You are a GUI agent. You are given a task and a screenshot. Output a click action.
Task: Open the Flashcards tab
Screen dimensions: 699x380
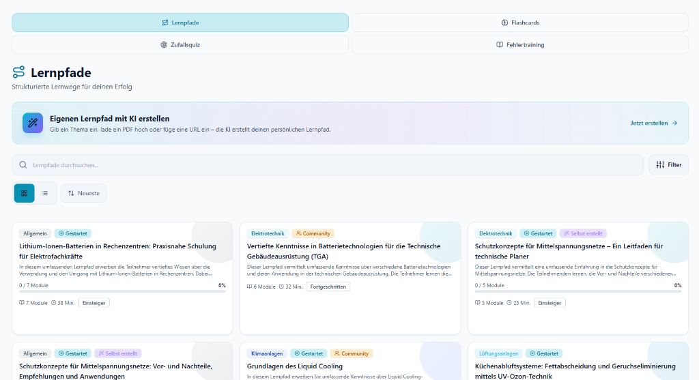pos(520,23)
